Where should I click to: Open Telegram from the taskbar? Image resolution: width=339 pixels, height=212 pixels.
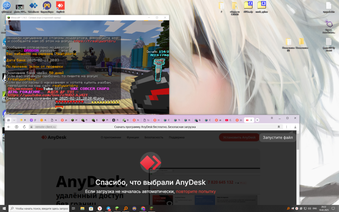point(108,209)
